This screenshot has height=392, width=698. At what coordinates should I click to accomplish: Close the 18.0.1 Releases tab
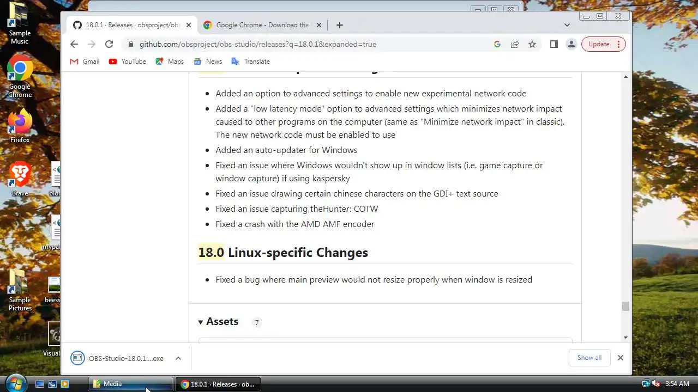pyautogui.click(x=189, y=25)
